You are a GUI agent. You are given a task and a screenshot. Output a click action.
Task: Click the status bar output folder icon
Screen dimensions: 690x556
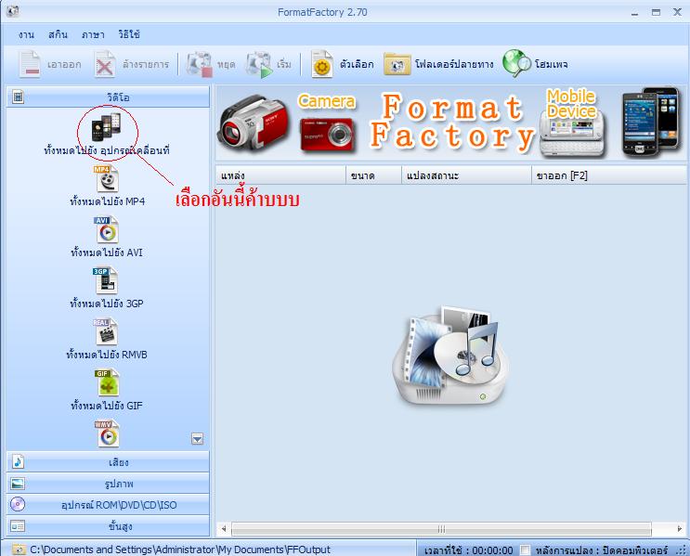click(19, 550)
